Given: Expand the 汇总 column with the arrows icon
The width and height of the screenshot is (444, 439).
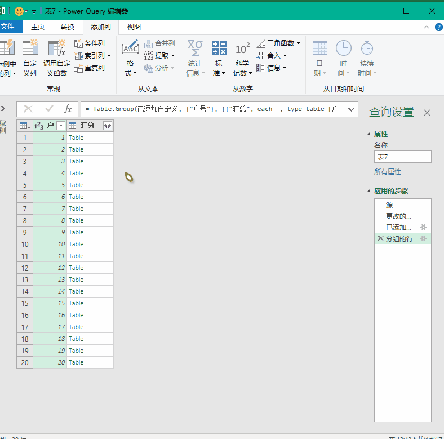Looking at the screenshot, I should 108,126.
